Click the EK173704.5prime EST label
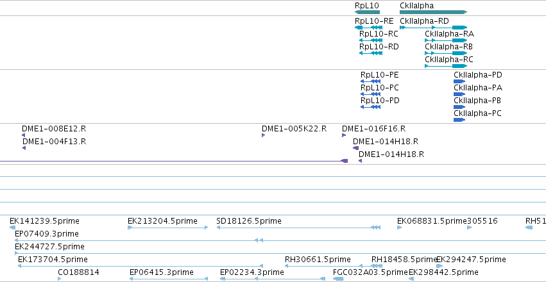Image resolution: width=546 pixels, height=282 pixels. 53,260
